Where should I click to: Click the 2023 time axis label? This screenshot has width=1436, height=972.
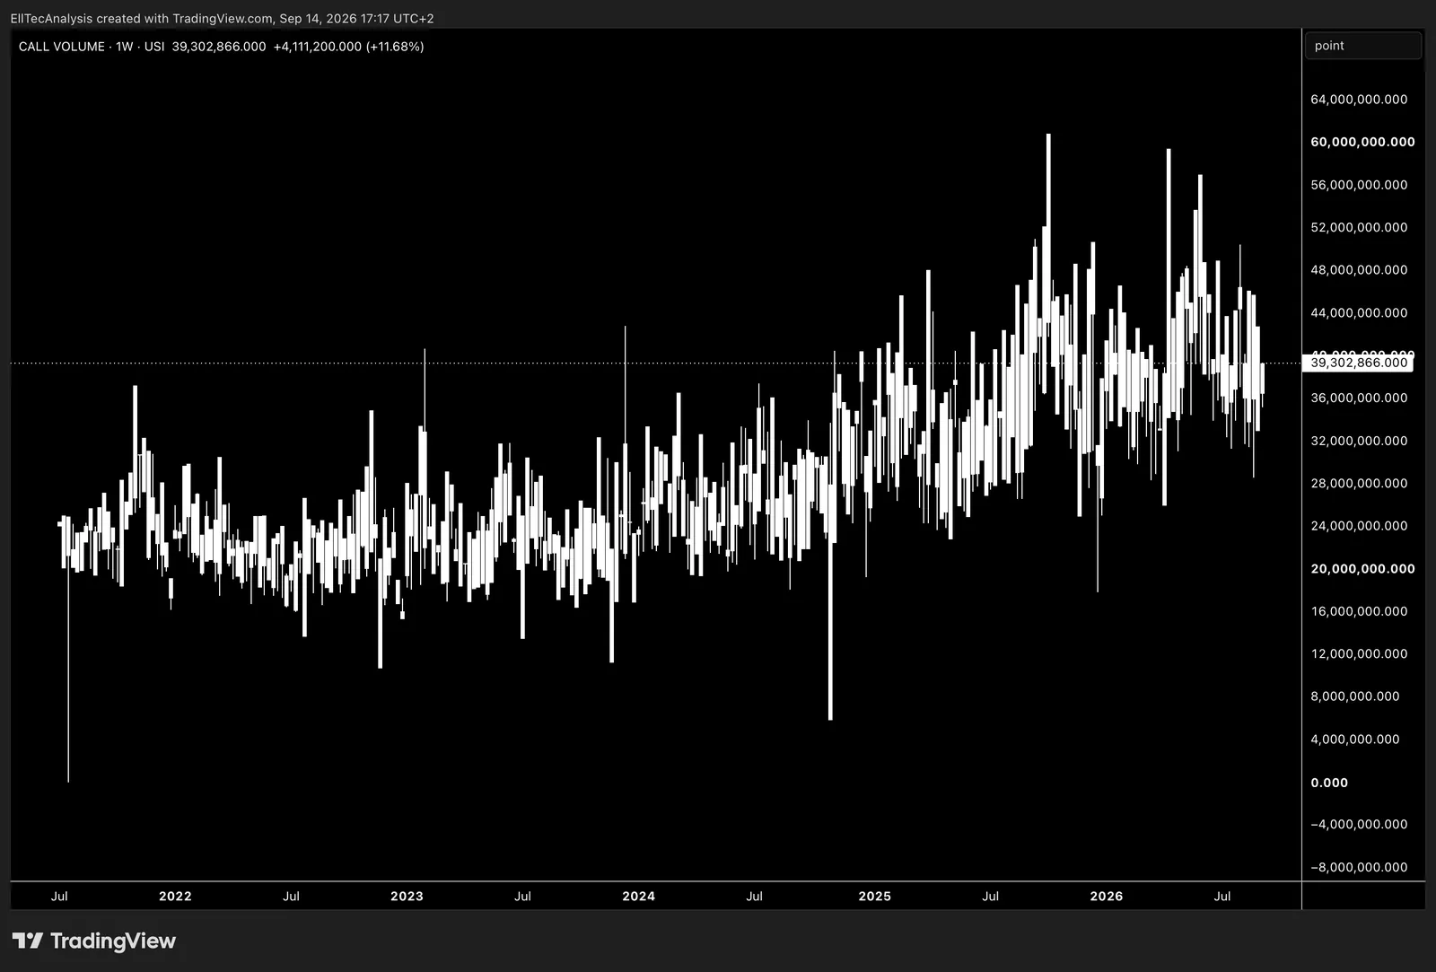click(407, 896)
